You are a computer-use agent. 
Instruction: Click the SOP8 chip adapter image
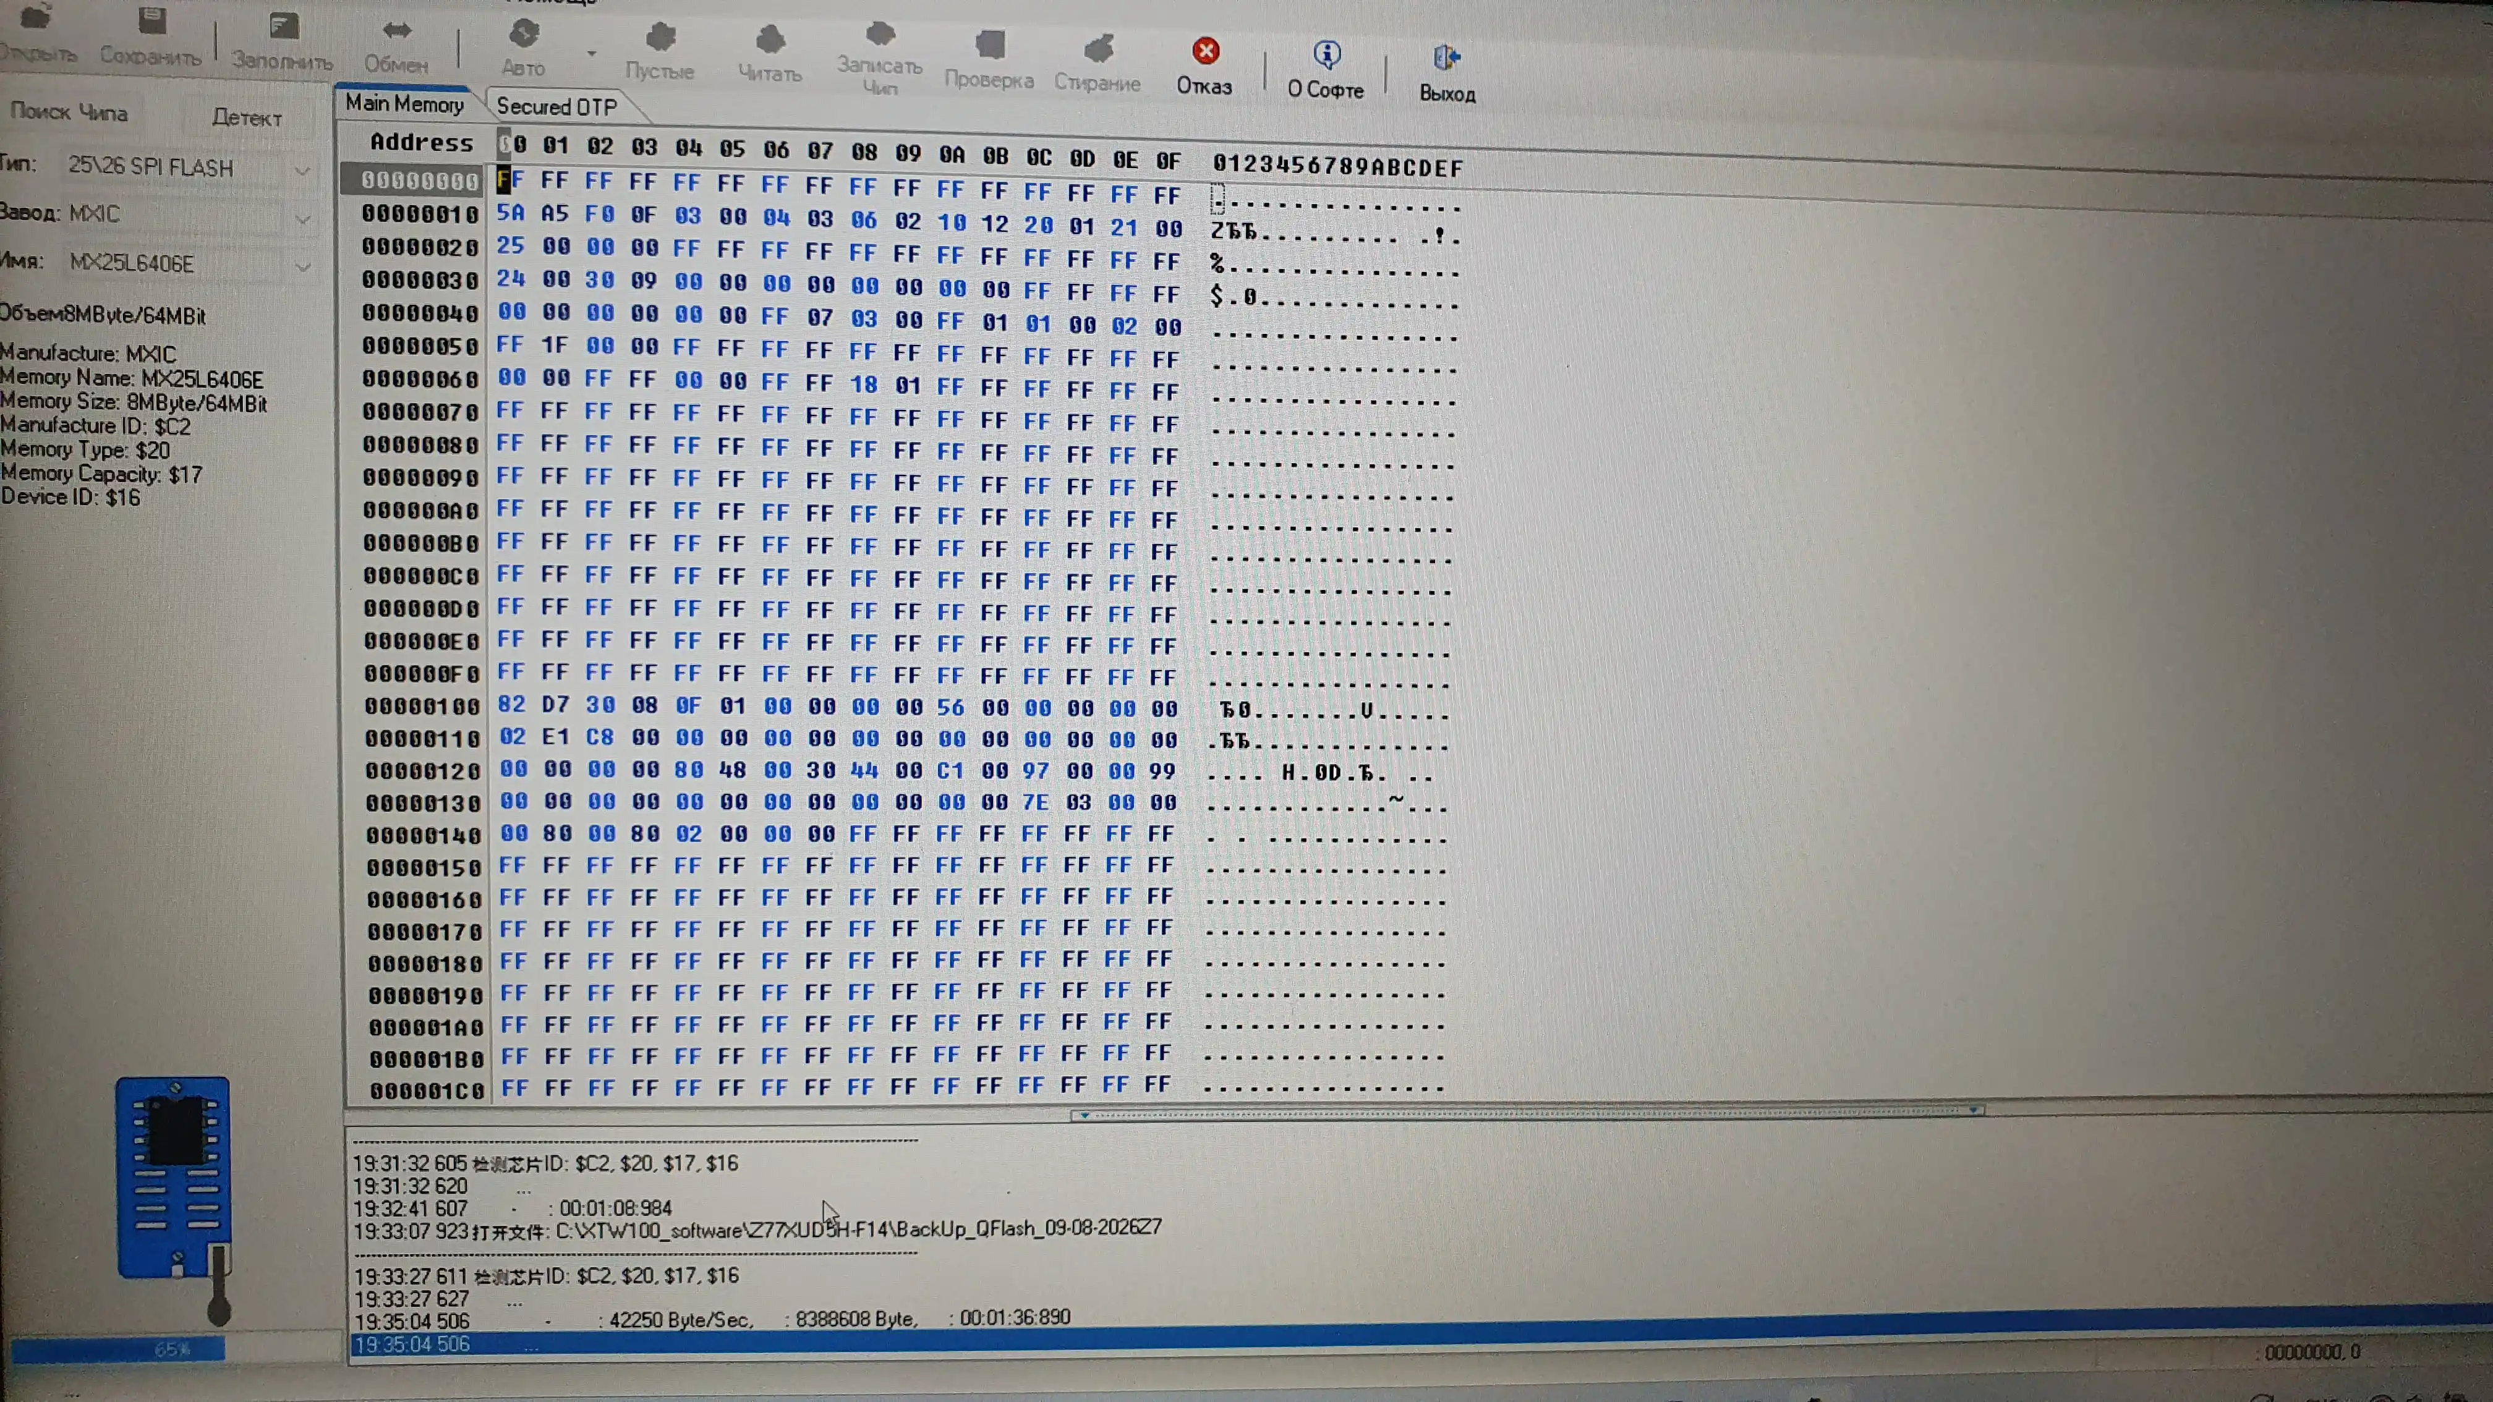(174, 1178)
